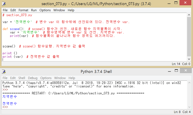Open File menu in section_073.py editor

[x=5, y=10]
